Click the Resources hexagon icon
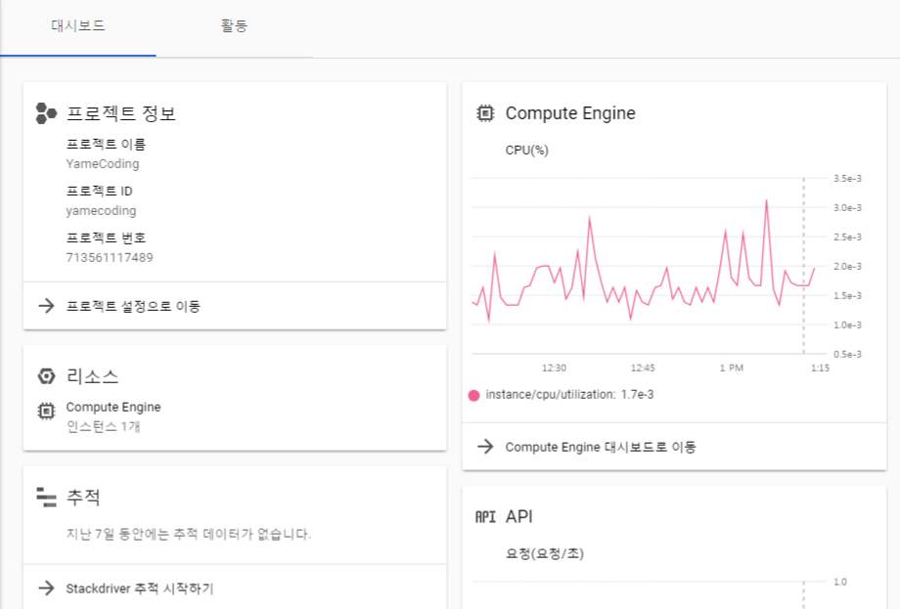 pyautogui.click(x=46, y=375)
